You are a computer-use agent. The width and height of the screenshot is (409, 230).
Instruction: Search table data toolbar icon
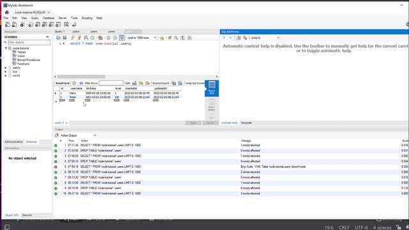tap(66, 24)
